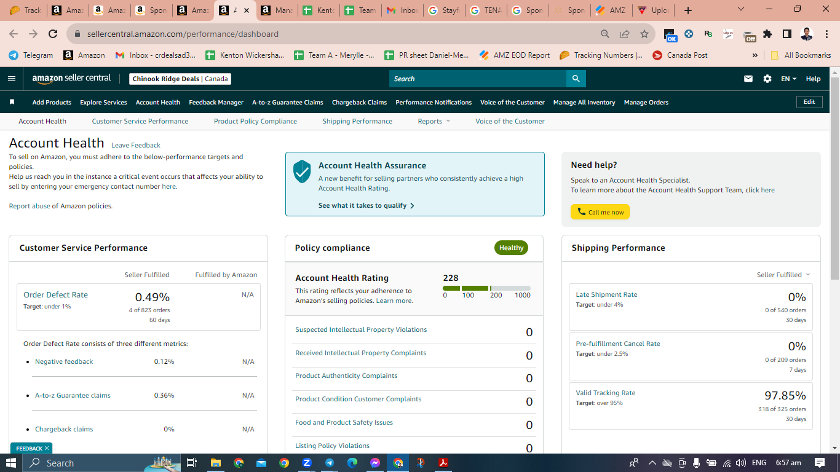
Task: Open Manage Orders in the top menu
Action: (x=646, y=102)
